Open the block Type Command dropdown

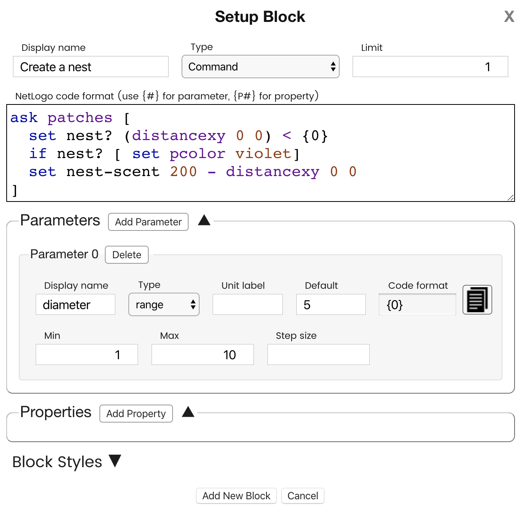pos(261,67)
